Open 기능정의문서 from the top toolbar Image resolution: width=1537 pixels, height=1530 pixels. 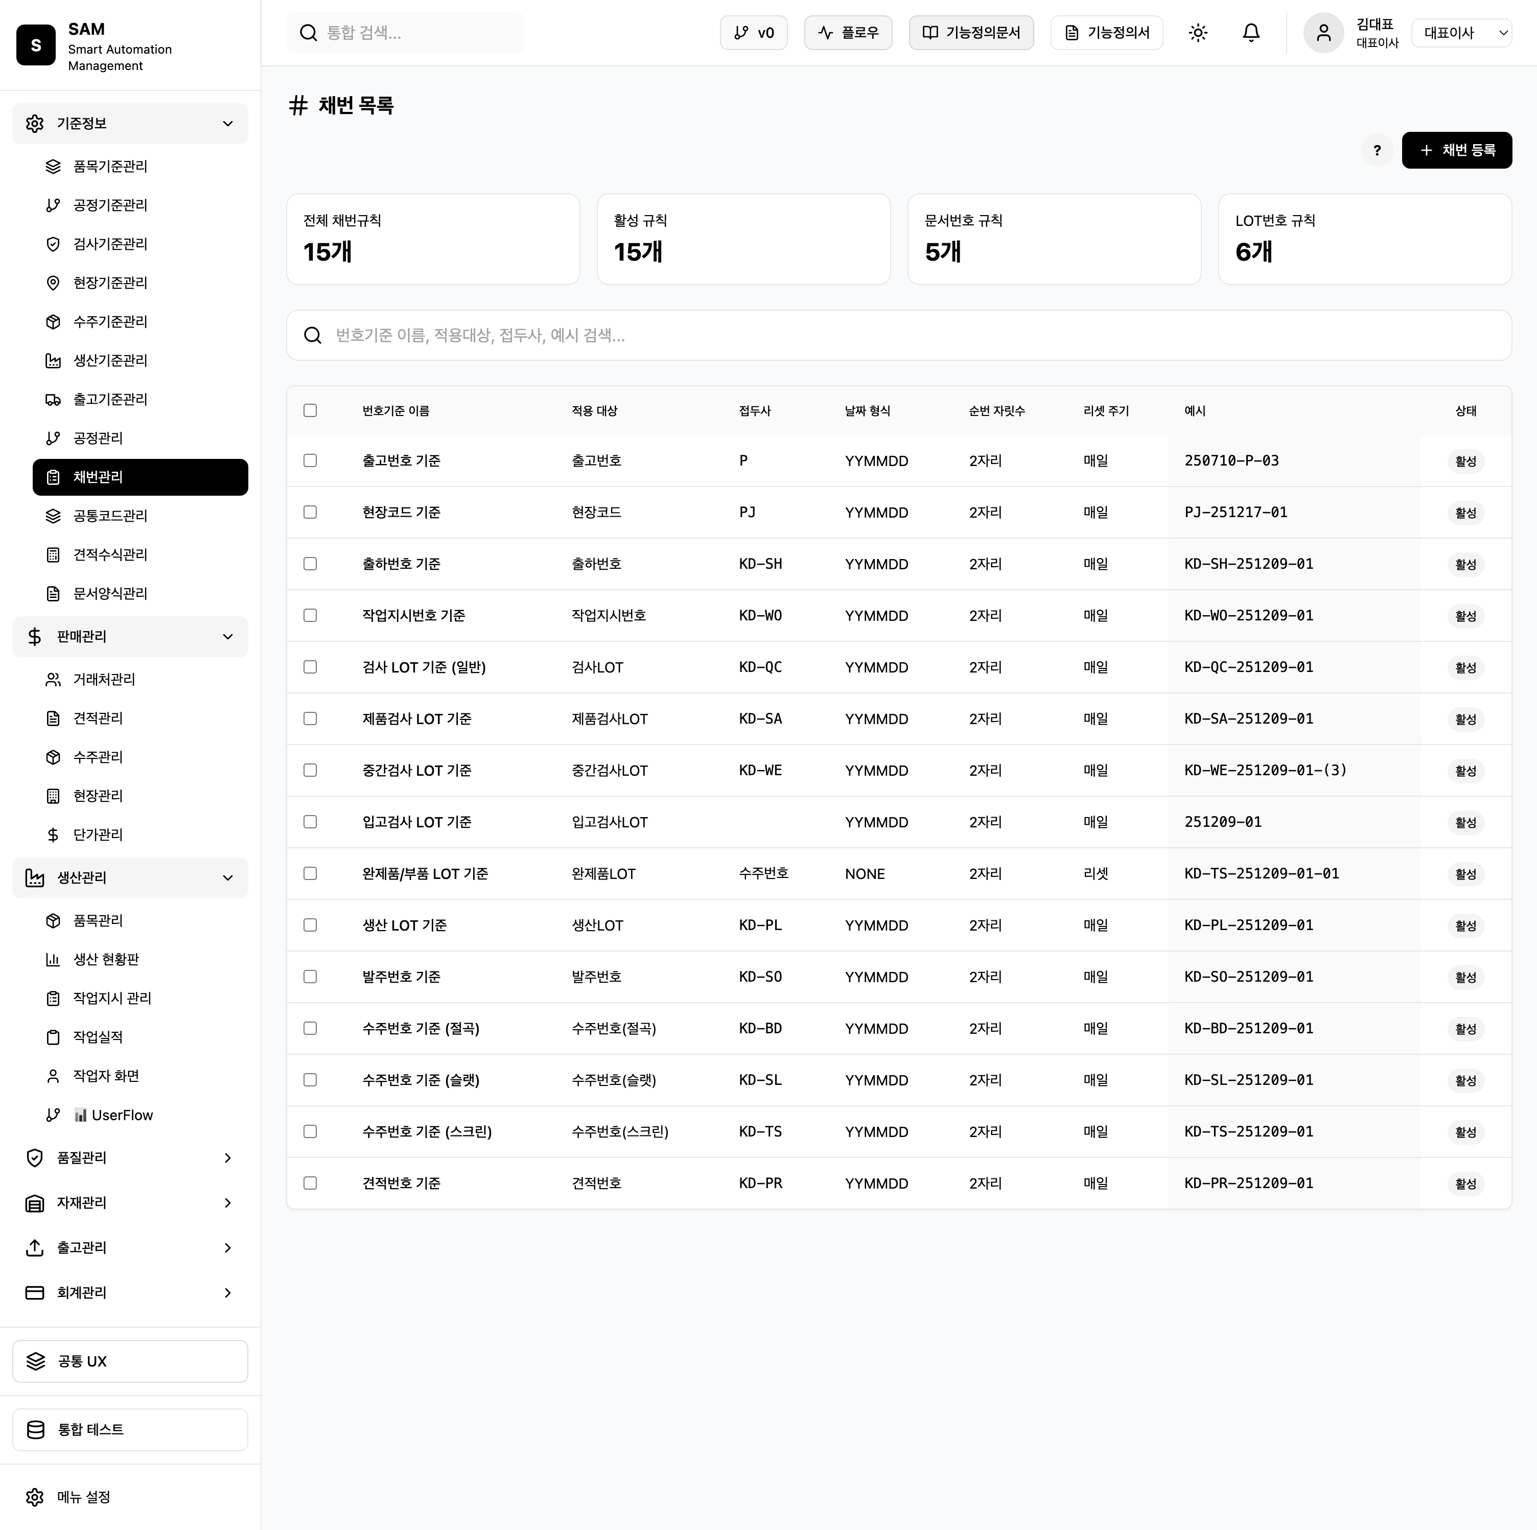coord(970,33)
